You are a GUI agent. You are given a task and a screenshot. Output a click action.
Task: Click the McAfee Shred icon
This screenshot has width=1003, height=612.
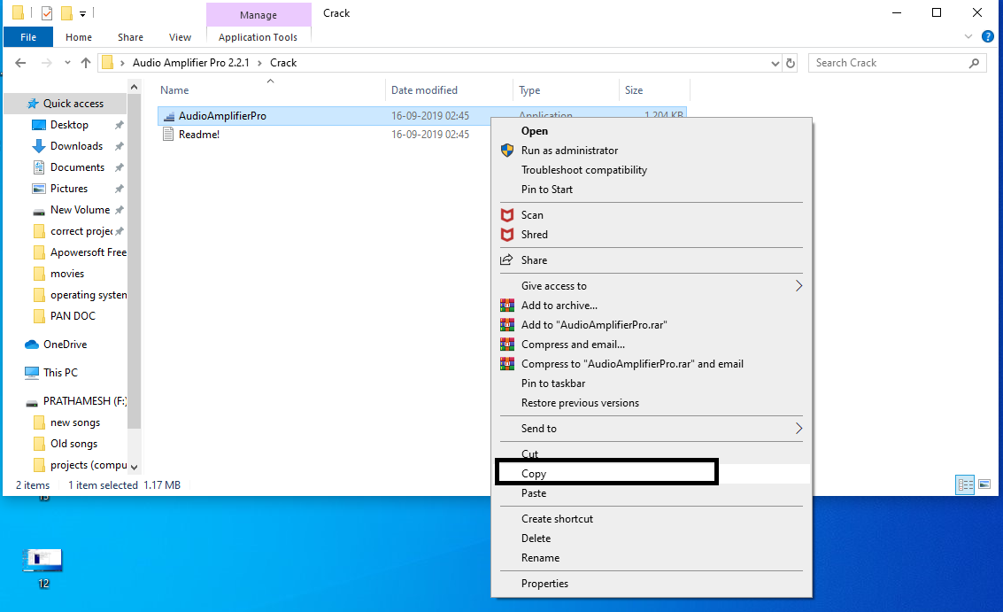[x=507, y=235]
